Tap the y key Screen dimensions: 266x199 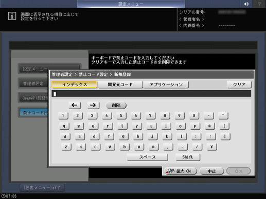click(137, 126)
